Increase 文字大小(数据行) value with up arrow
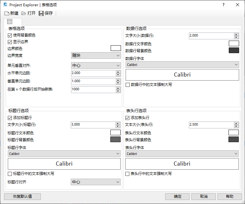Viewport: 245px width, 204px height. tap(236, 34)
